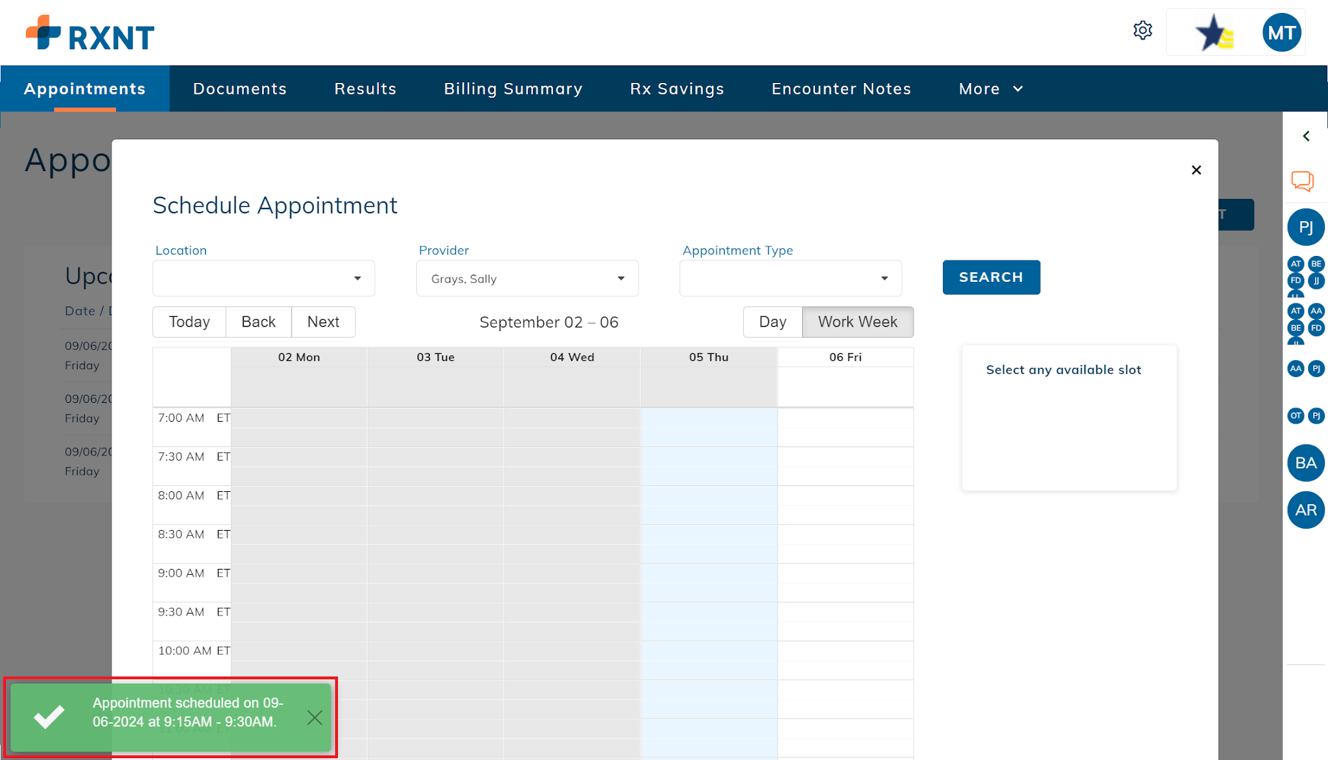Close the Schedule Appointment dialog
Screen dimensions: 1328x760
[1196, 170]
